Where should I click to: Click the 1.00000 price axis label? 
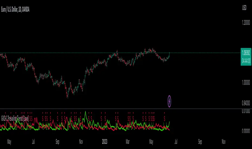246,82
